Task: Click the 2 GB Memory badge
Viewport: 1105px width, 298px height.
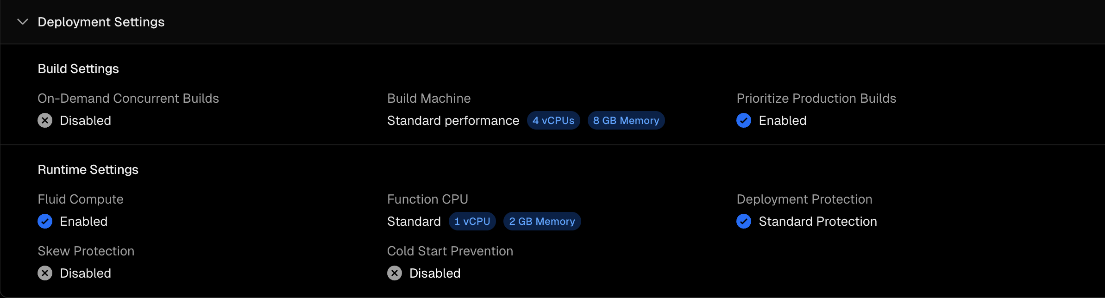Action: pos(542,221)
